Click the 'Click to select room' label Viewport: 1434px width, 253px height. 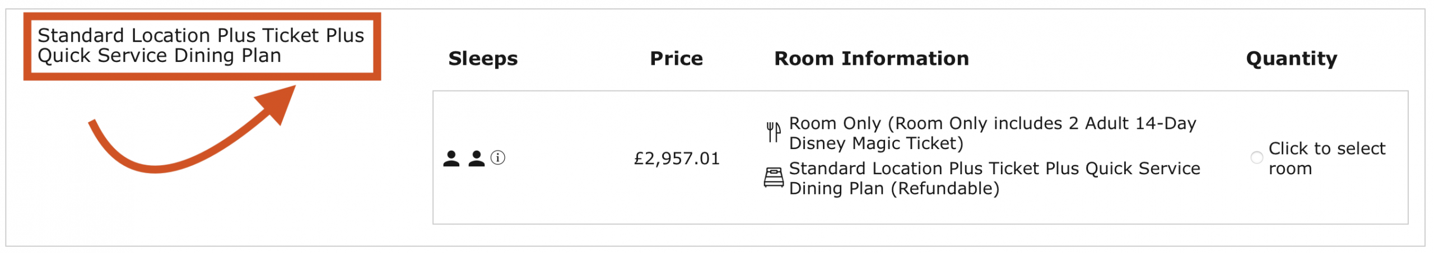click(1326, 159)
